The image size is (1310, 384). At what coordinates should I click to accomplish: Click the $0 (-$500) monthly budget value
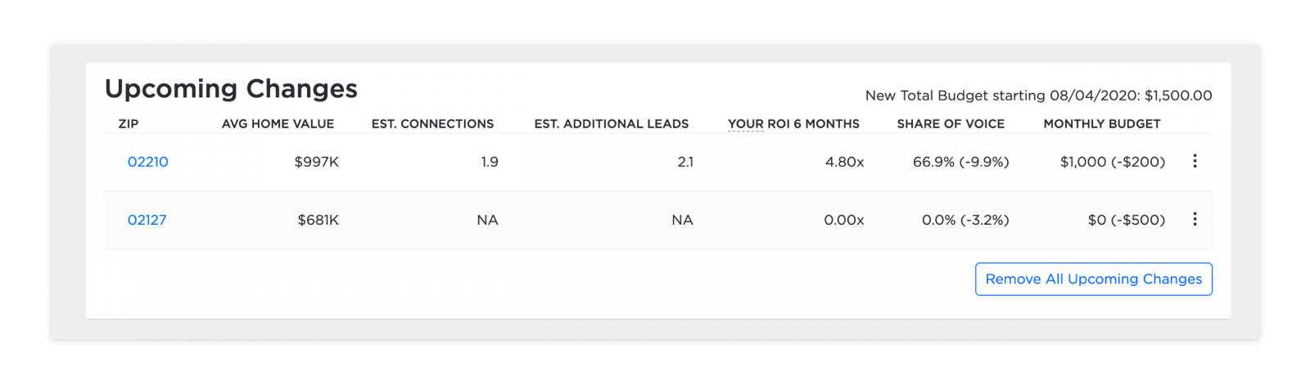click(x=1126, y=220)
